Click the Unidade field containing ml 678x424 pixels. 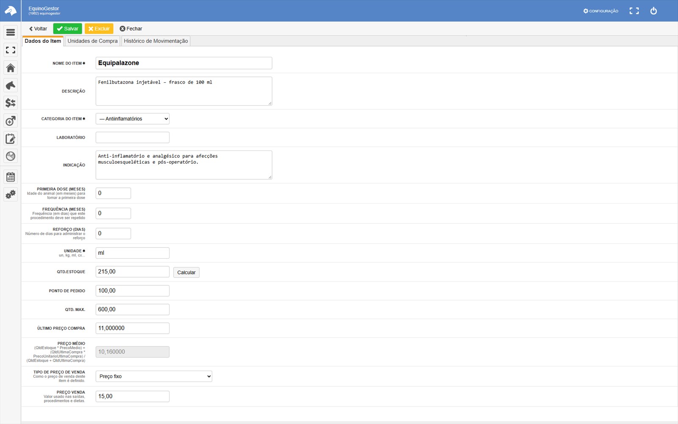133,253
